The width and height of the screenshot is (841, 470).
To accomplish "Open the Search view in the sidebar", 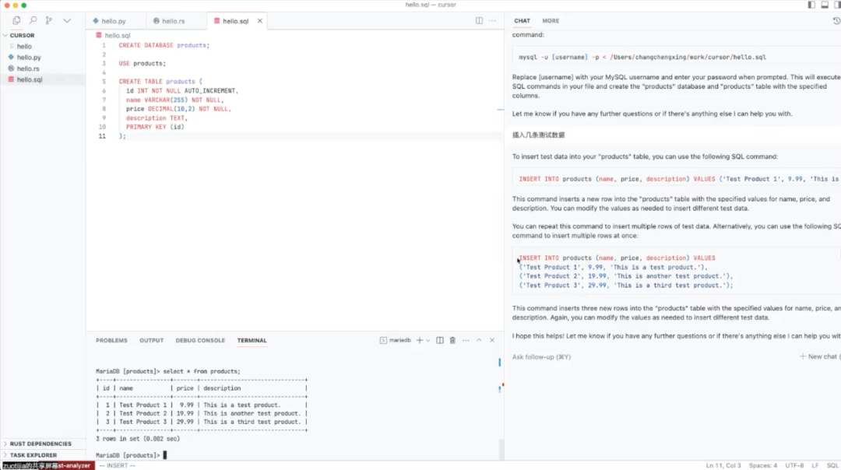I will coord(33,20).
